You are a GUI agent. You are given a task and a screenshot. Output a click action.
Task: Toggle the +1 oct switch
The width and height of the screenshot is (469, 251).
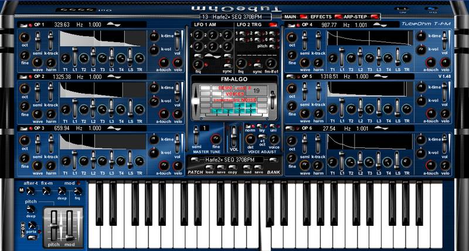[262, 136]
